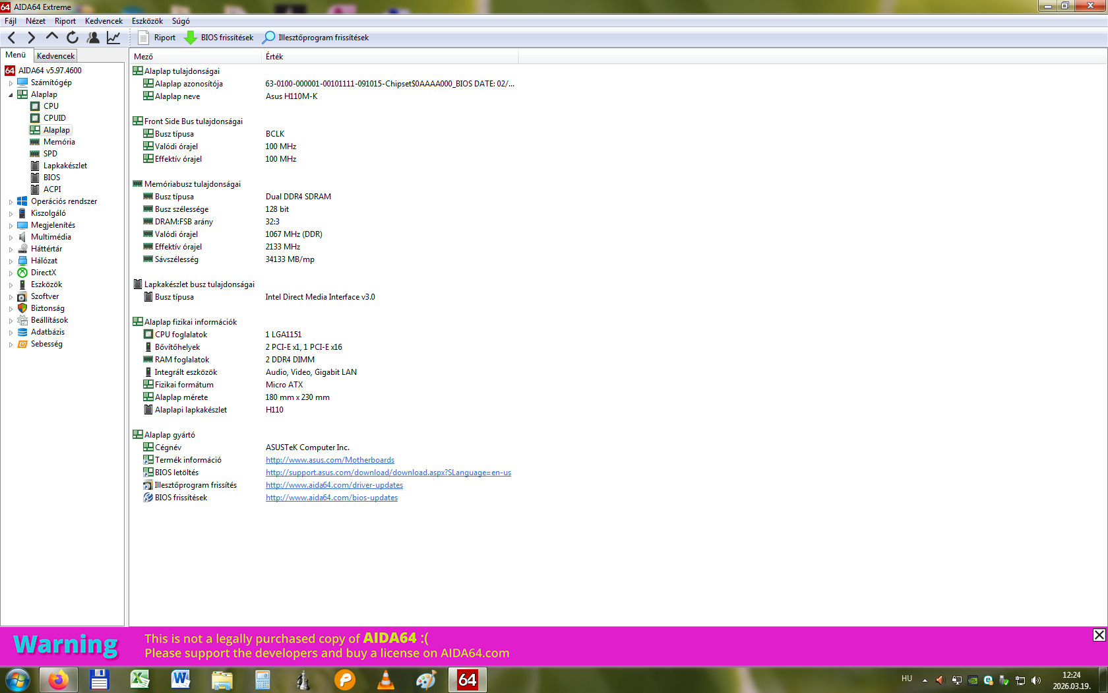Expand the Kiszolgáló tree node

[x=11, y=214]
